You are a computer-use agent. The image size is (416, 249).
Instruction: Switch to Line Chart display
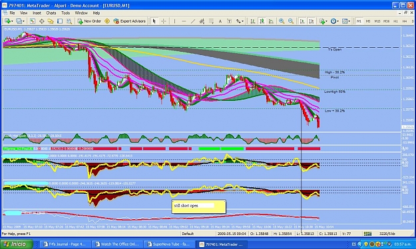click(271, 21)
